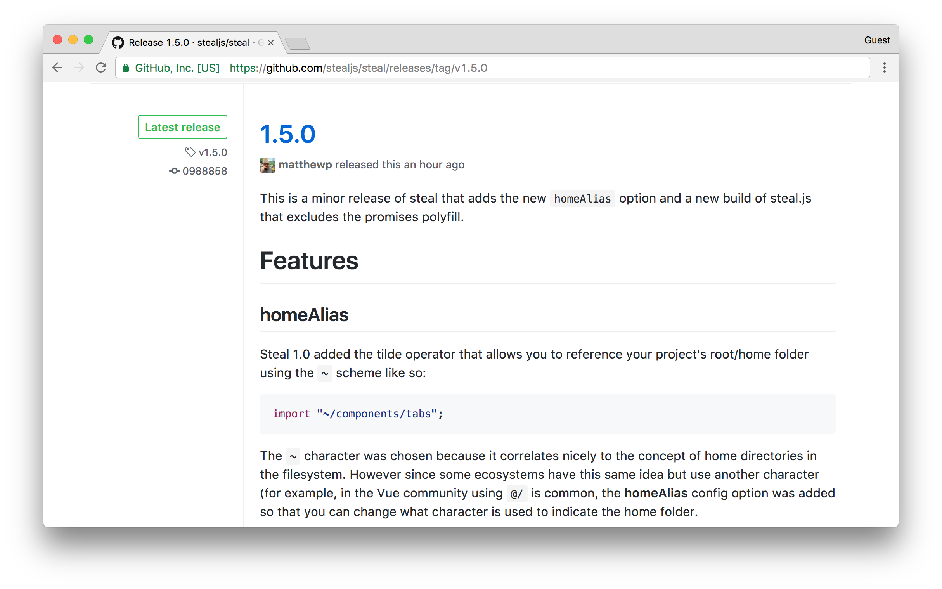The width and height of the screenshot is (942, 589).
Task: Click the browser back arrow
Action: [57, 68]
